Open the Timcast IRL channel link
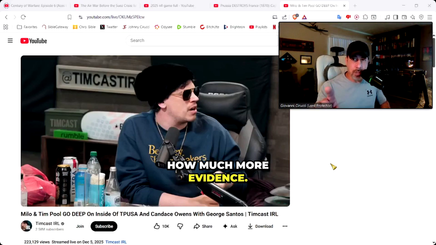Image resolution: width=436 pixels, height=245 pixels. [47, 224]
